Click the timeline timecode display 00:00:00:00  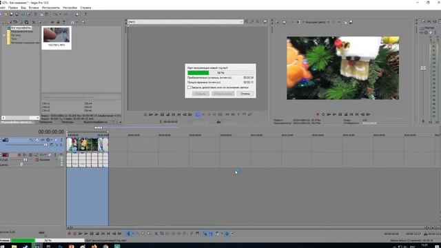pos(51,132)
